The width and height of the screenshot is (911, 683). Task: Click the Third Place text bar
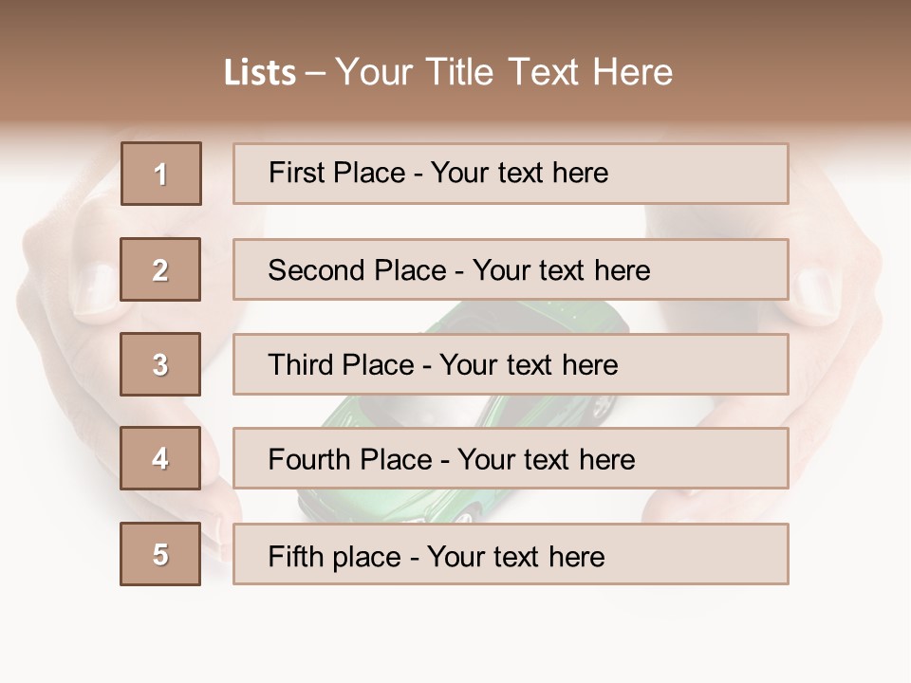point(511,364)
